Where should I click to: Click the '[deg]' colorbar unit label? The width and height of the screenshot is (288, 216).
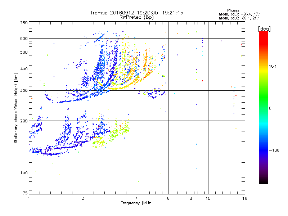264,29
